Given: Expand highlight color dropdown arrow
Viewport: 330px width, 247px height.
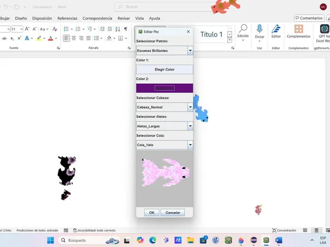Looking at the screenshot, I should [44, 38].
